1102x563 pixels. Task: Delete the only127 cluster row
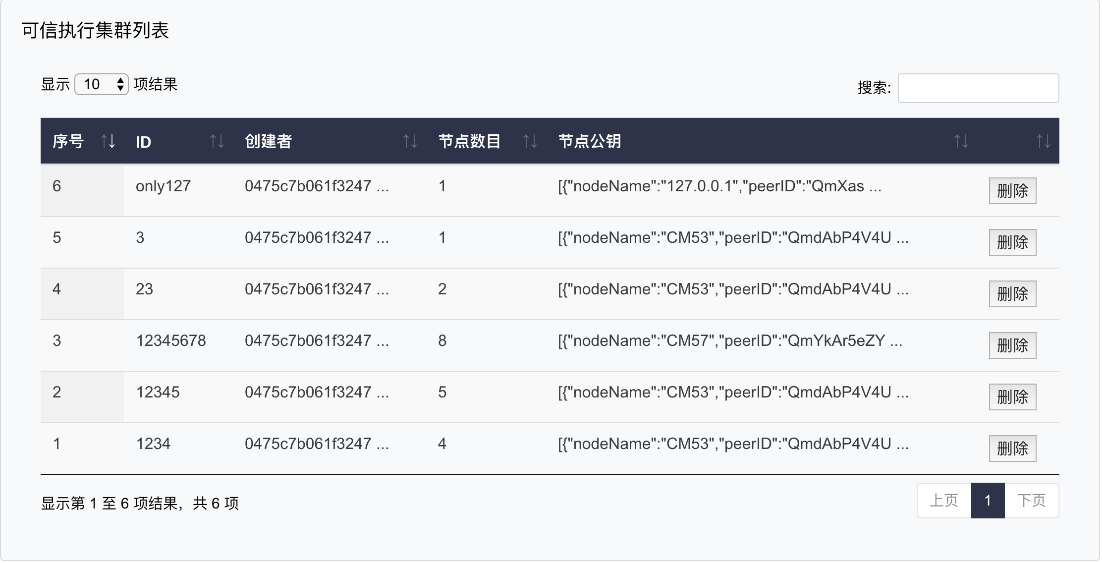1012,191
